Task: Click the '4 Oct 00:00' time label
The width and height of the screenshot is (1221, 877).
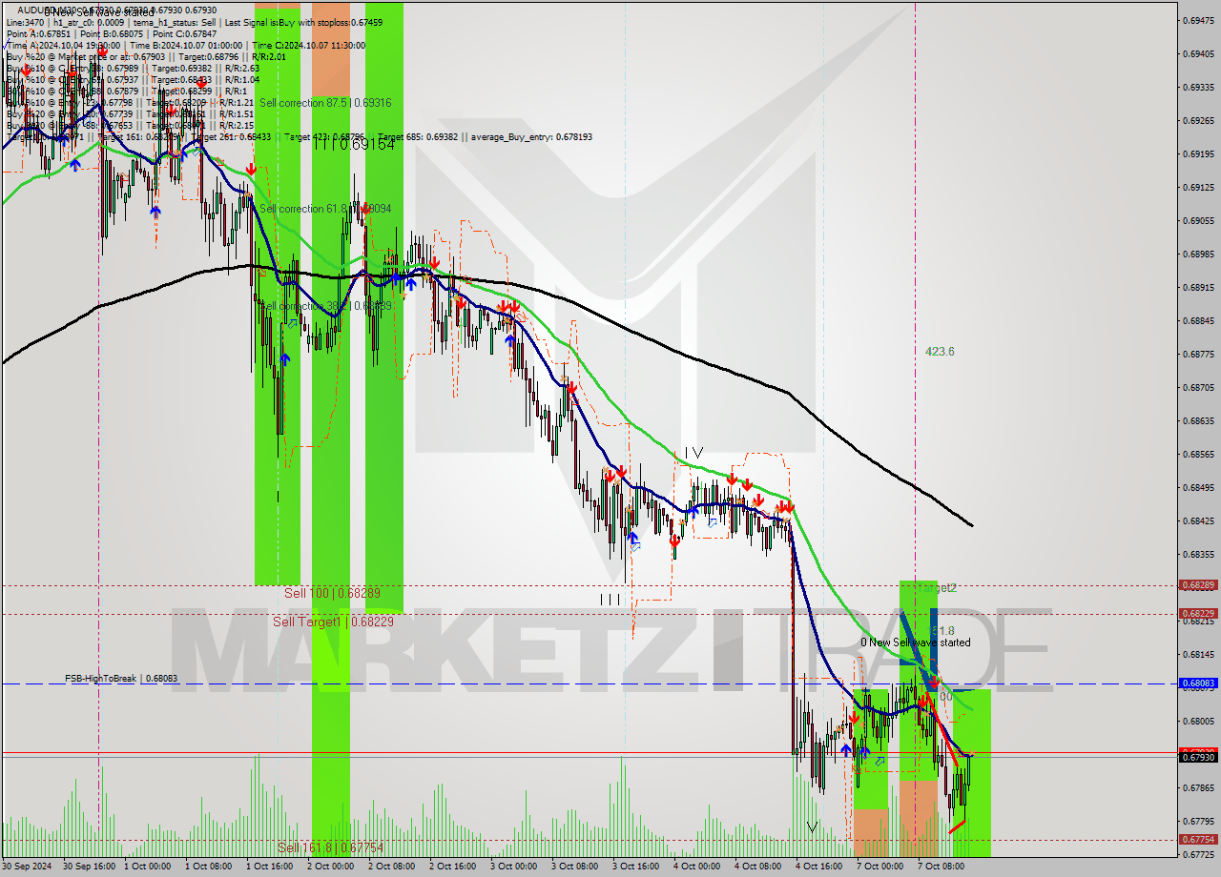Action: [x=696, y=867]
